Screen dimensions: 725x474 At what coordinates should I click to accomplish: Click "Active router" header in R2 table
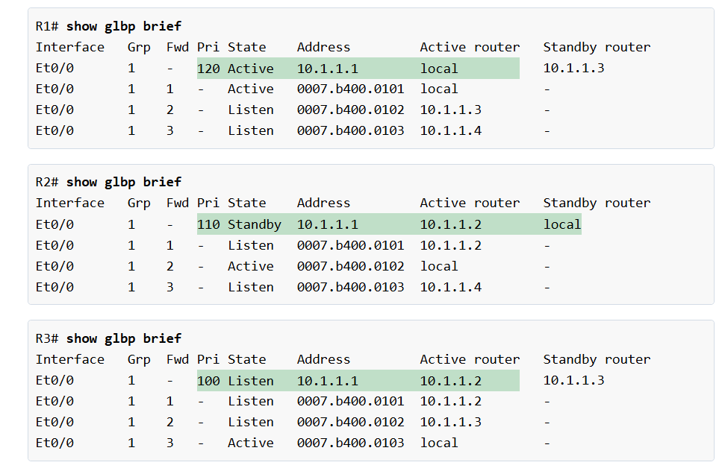point(469,203)
